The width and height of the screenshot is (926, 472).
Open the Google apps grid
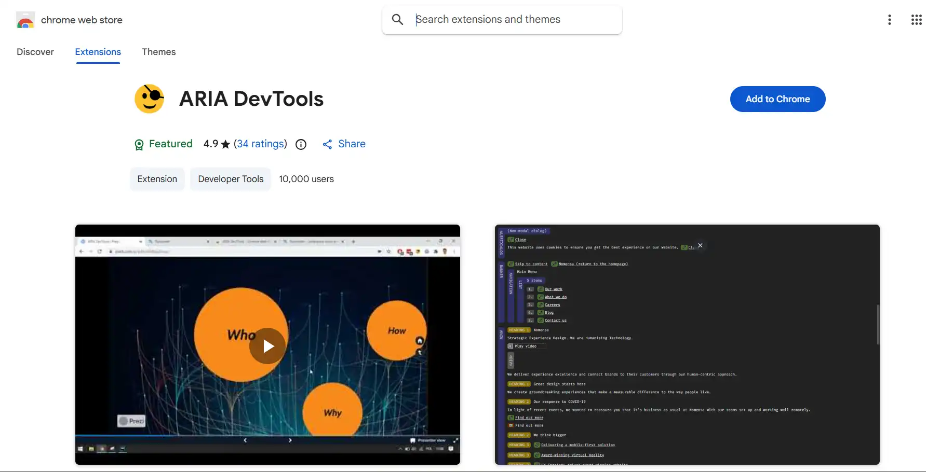916,19
